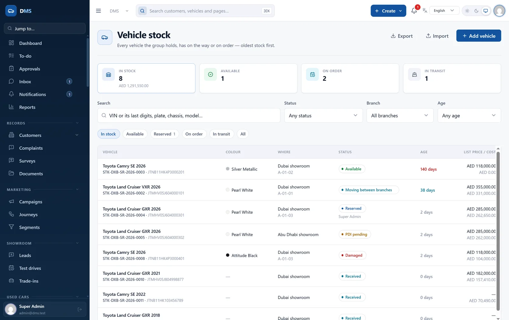
Task: Focus the global search box
Action: (x=205, y=11)
